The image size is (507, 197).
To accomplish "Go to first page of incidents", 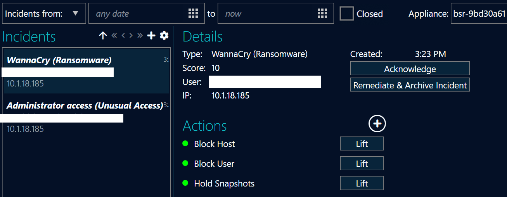I will 114,36.
